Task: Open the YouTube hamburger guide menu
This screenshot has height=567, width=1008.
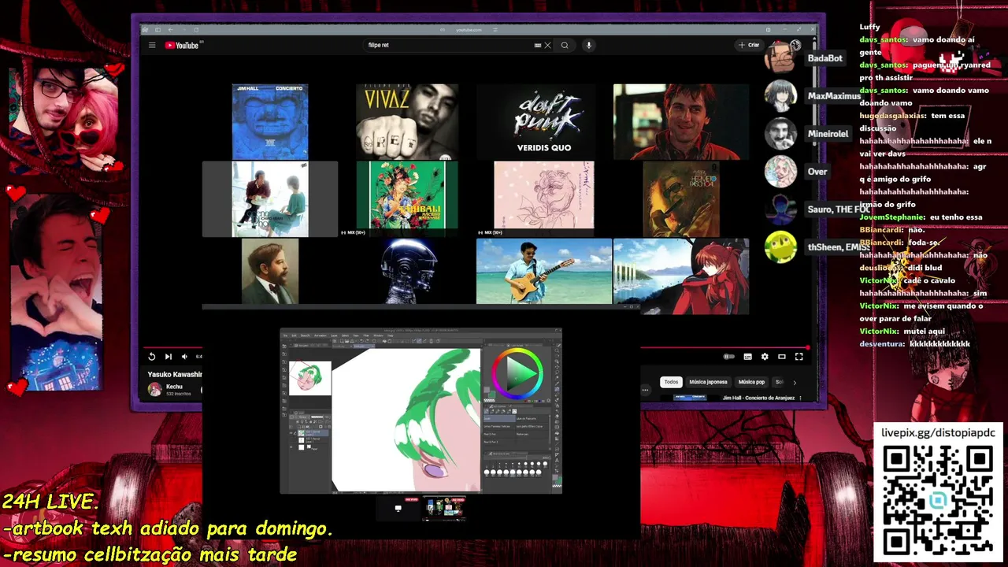Action: click(152, 45)
